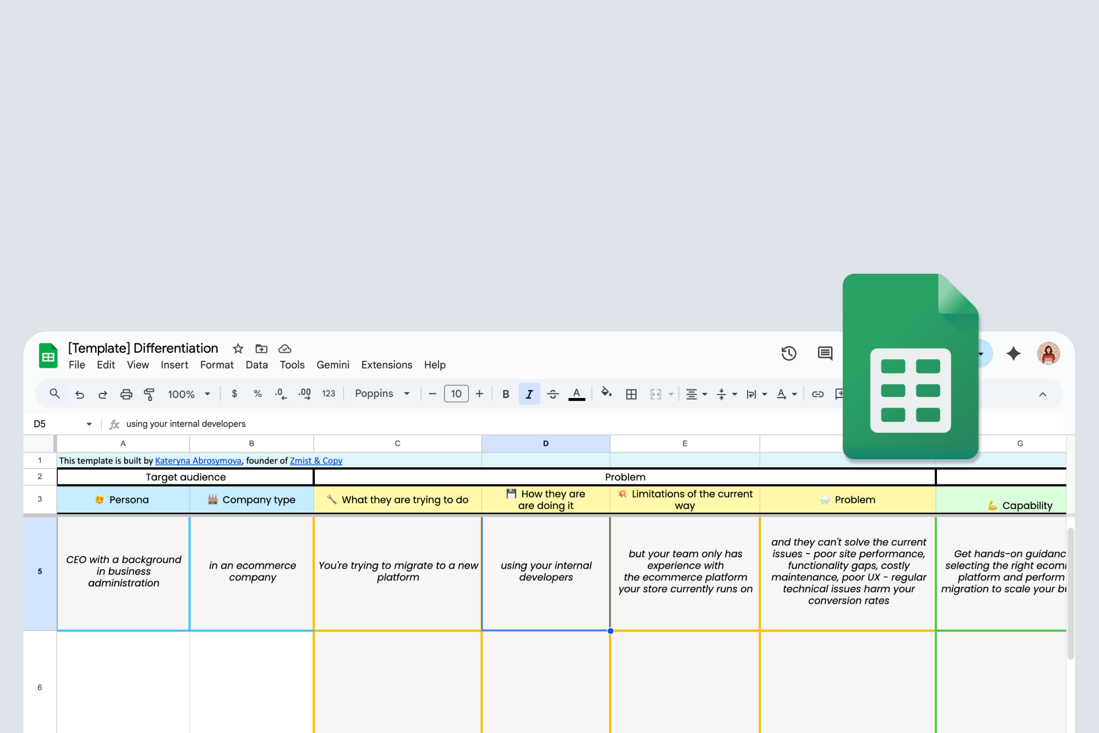The width and height of the screenshot is (1099, 733).
Task: Open the Extensions menu
Action: [x=386, y=365]
